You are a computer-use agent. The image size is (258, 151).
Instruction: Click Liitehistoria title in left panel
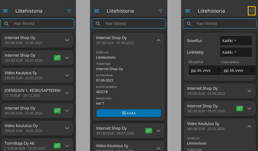click(x=29, y=11)
